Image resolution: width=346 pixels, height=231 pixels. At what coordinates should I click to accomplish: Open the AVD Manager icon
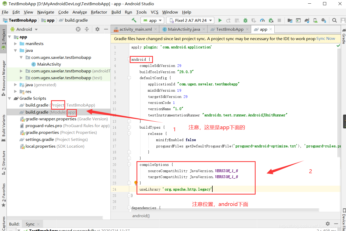point(316,20)
